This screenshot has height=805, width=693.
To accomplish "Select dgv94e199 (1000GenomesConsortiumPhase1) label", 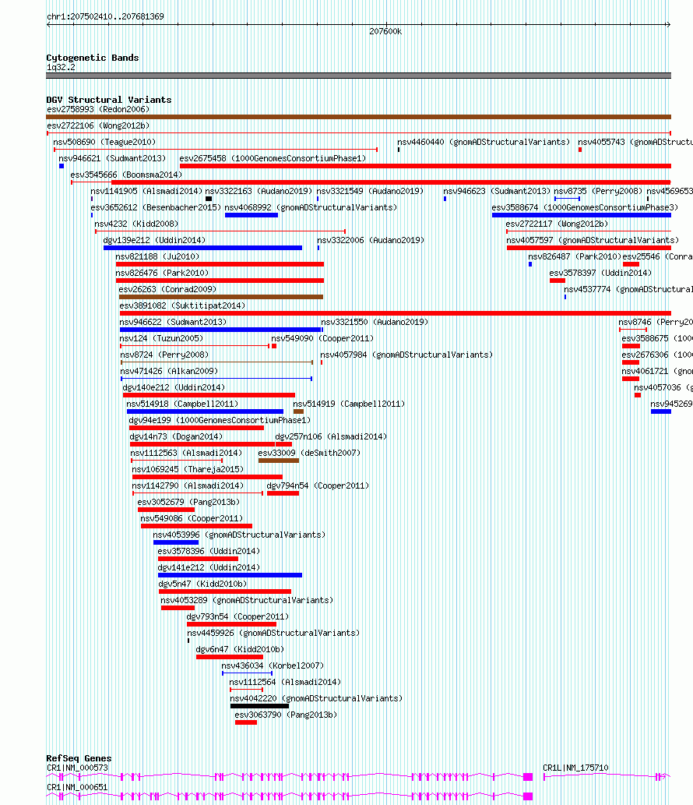I will point(220,422).
